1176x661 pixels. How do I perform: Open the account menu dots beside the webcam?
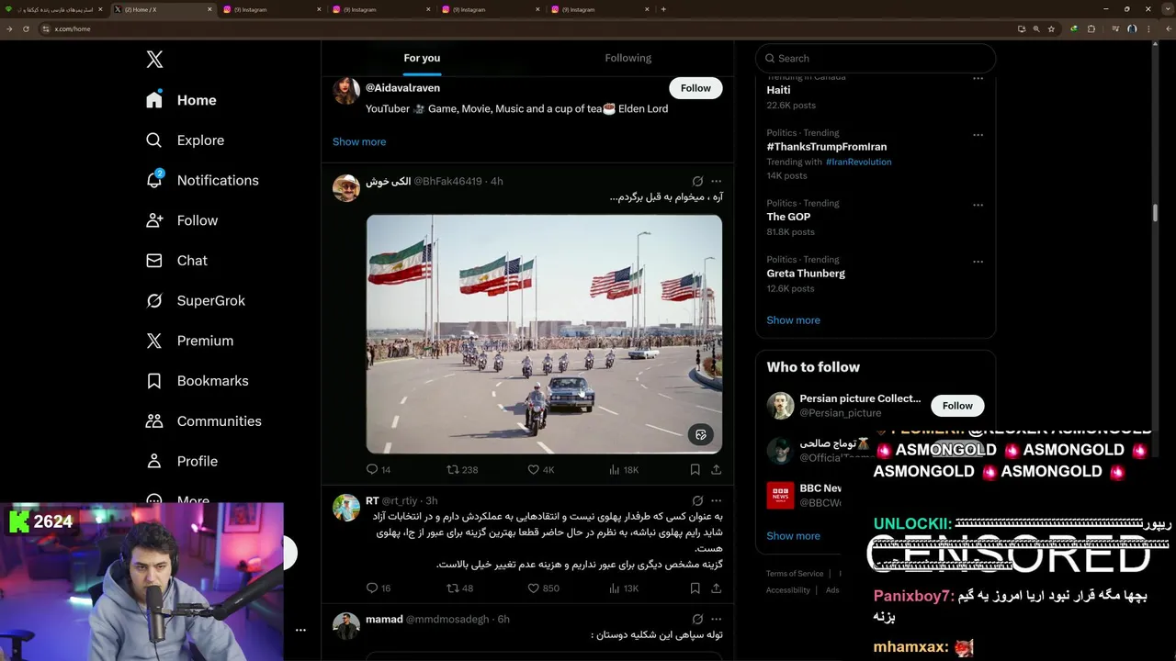point(300,630)
